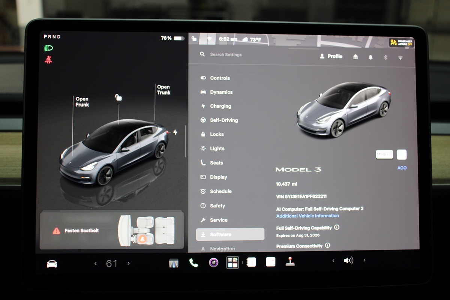The width and height of the screenshot is (450, 300).
Task: Tap the Fasten Seatbelt warning triangle
Action: pos(56,231)
